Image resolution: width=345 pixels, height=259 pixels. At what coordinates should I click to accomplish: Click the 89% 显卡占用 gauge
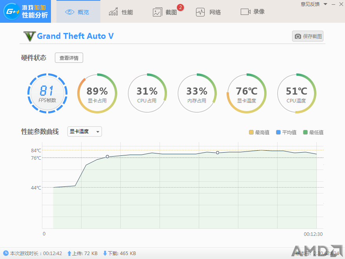click(x=97, y=93)
